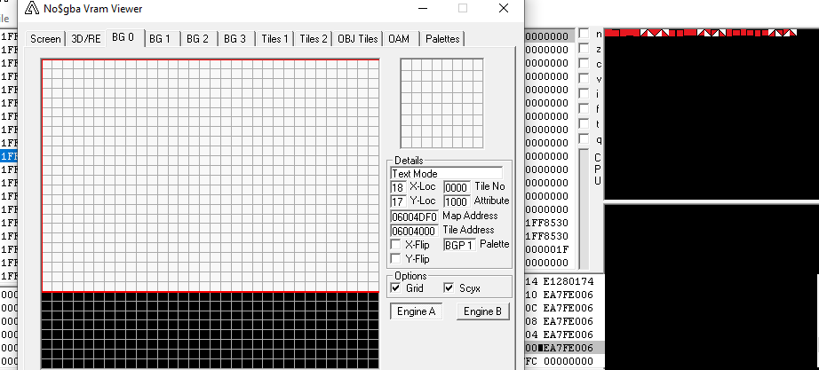Click the Tile No value field
Screen dimensions: 819x370
(457, 187)
